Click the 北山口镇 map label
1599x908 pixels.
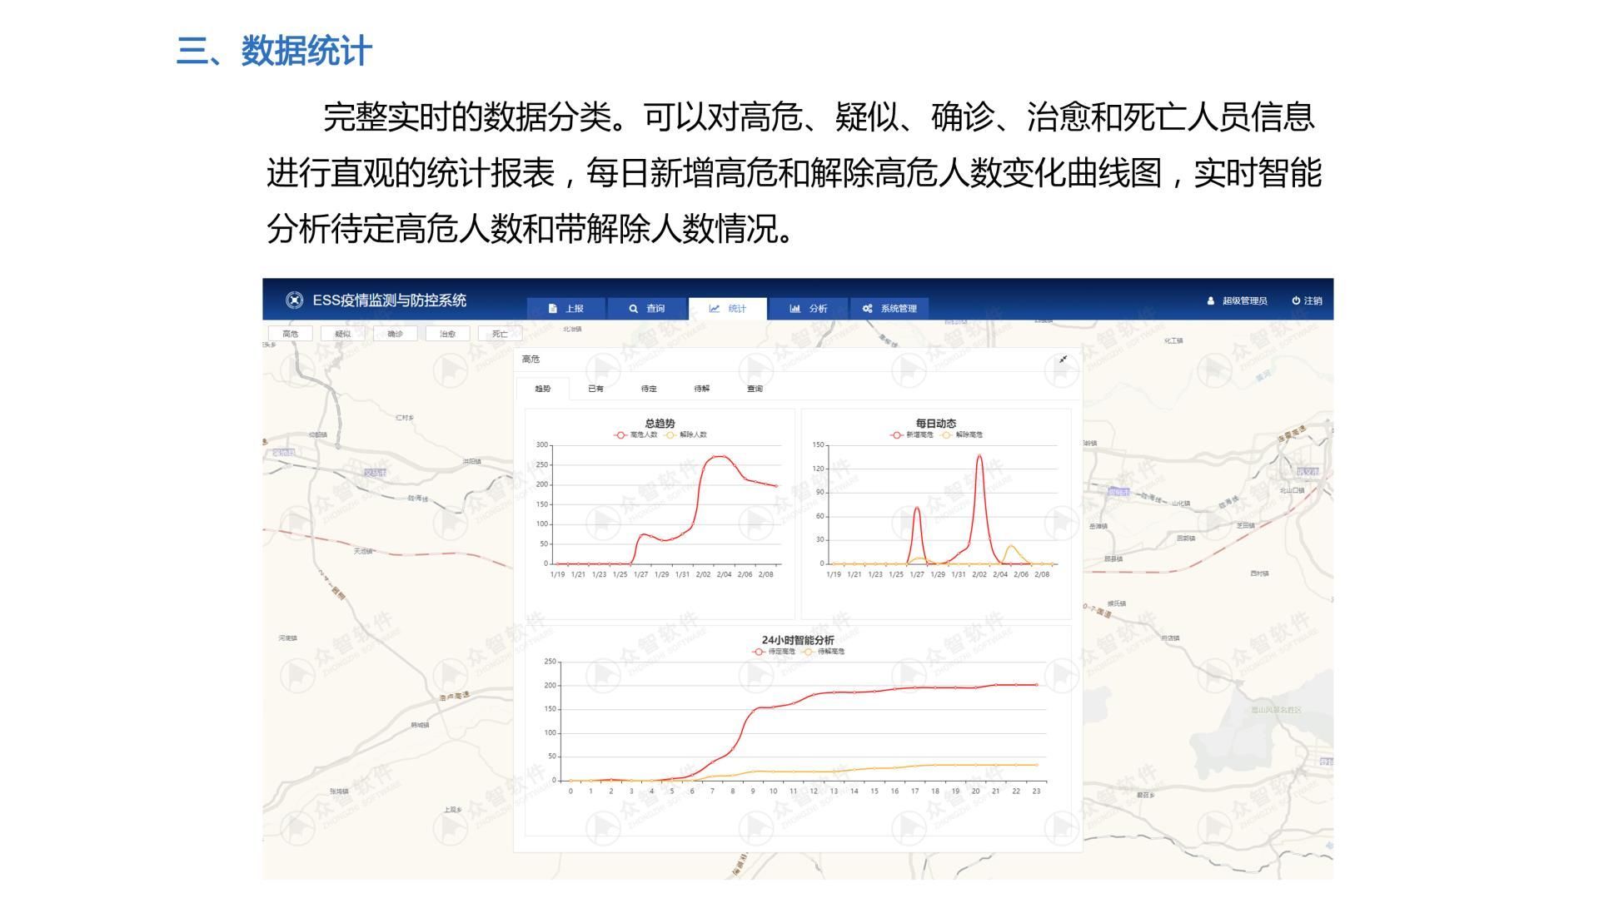[1292, 490]
